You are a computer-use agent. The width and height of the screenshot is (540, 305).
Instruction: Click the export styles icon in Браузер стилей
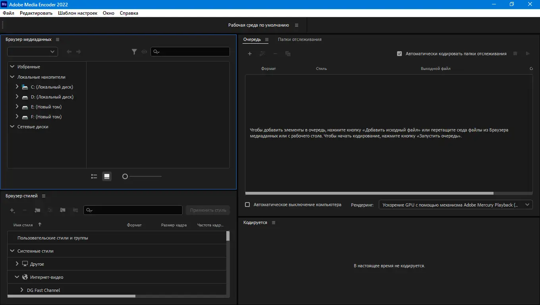(x=75, y=210)
